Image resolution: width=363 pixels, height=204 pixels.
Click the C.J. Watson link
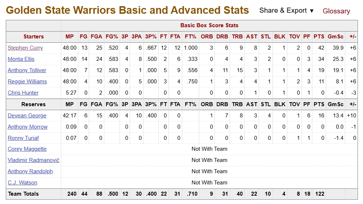pyautogui.click(x=22, y=183)
